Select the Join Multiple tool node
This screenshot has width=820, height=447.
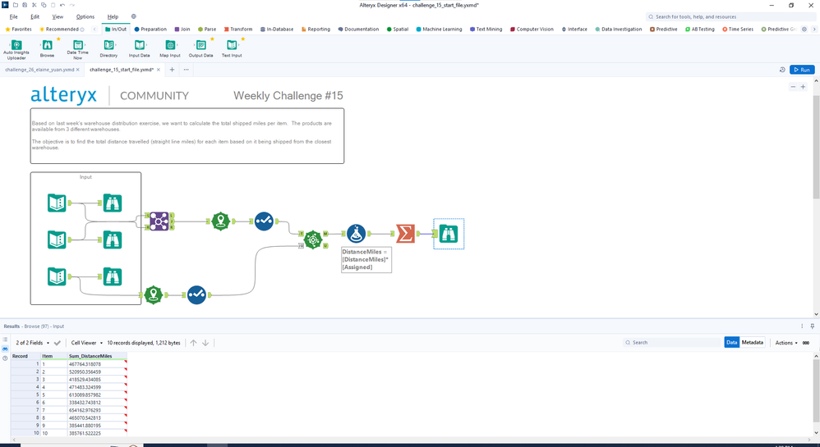pos(159,221)
